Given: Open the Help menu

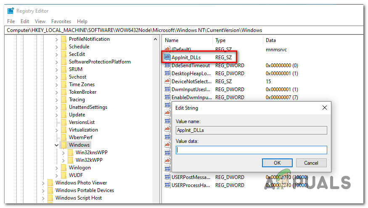Looking at the screenshot, I should 82,21.
